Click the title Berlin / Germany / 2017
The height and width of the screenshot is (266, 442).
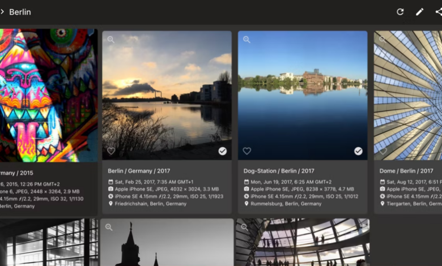[x=139, y=171]
